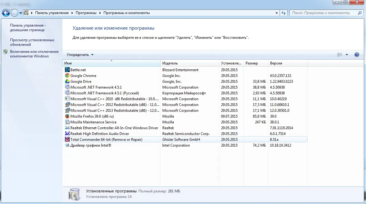Click the Forward navigation arrow button
The width and height of the screenshot is (366, 204).
14,13
